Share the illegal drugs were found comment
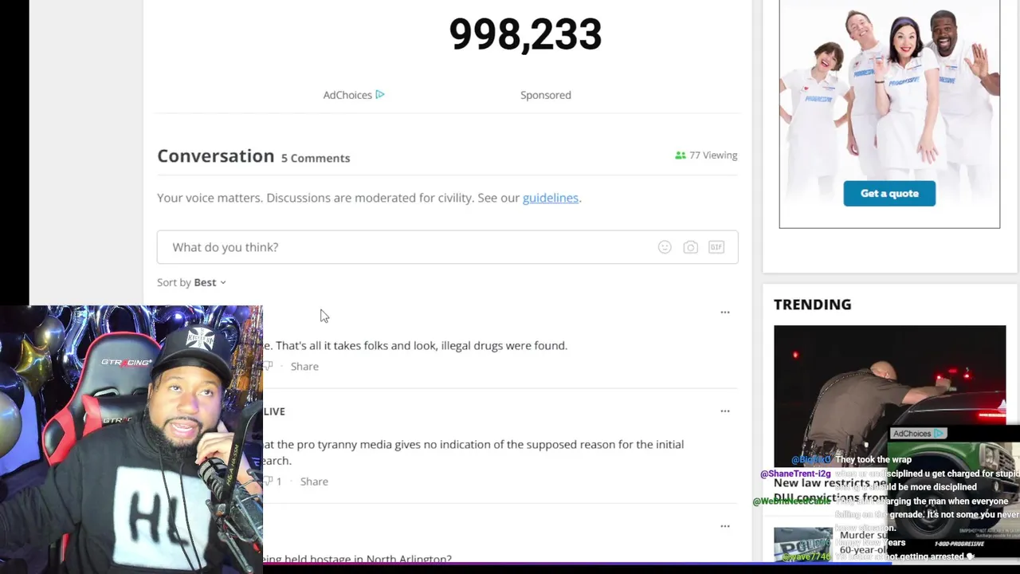This screenshot has width=1020, height=574. coord(304,366)
